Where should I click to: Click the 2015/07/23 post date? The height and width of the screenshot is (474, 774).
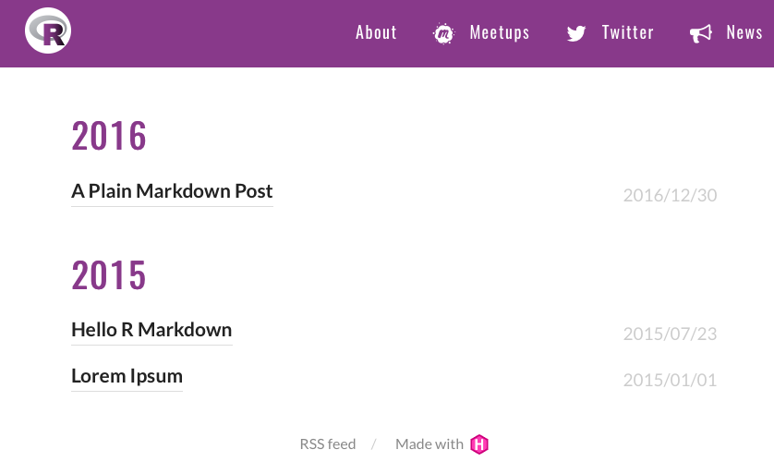tap(670, 334)
